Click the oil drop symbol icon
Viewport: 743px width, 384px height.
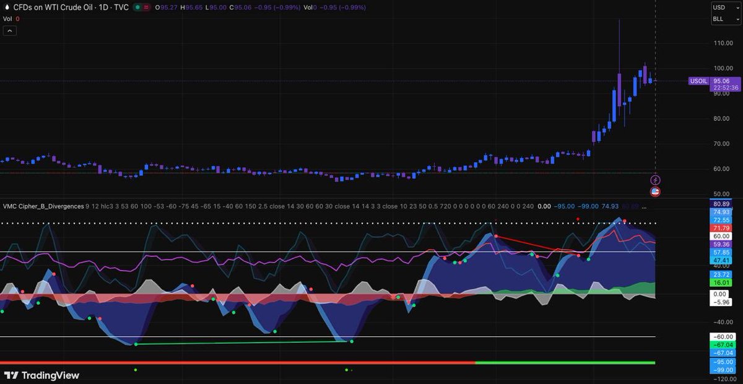click(7, 7)
